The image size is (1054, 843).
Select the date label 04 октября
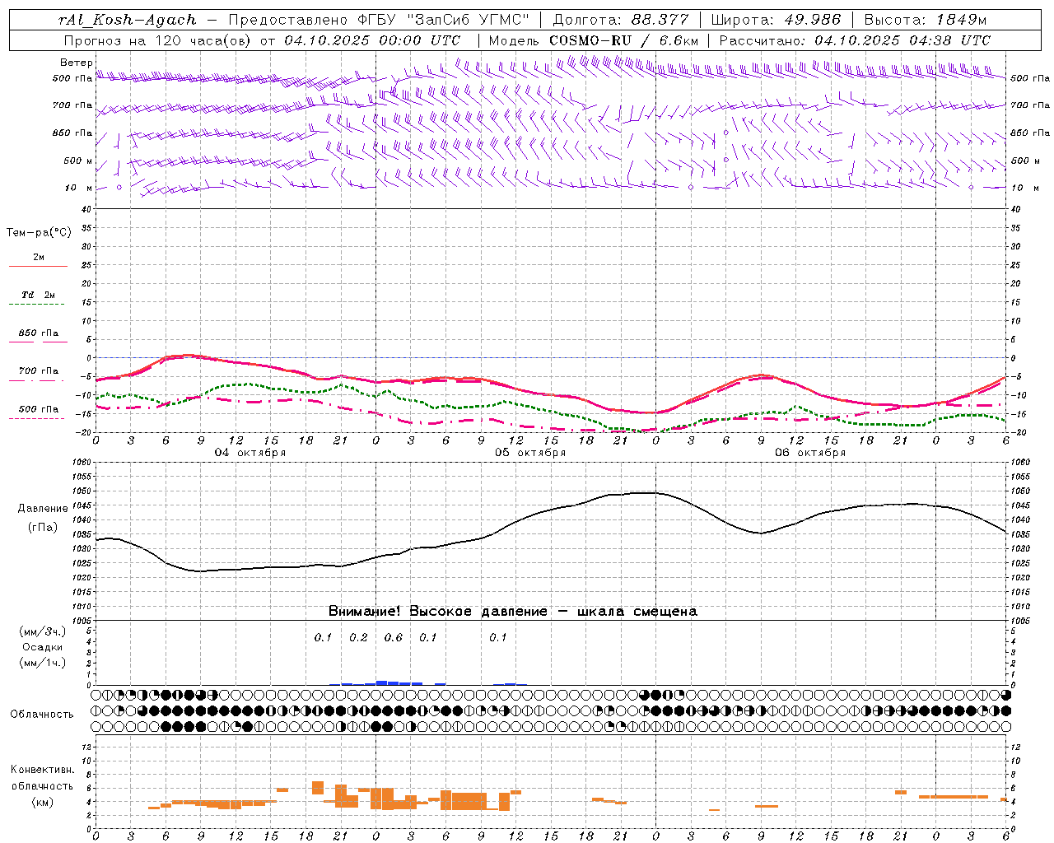click(x=250, y=453)
